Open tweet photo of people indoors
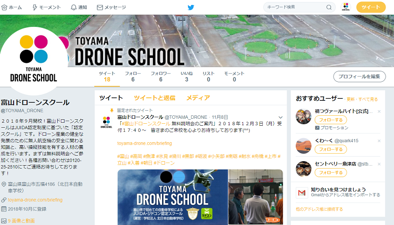The width and height of the screenshot is (394, 225). (255, 197)
